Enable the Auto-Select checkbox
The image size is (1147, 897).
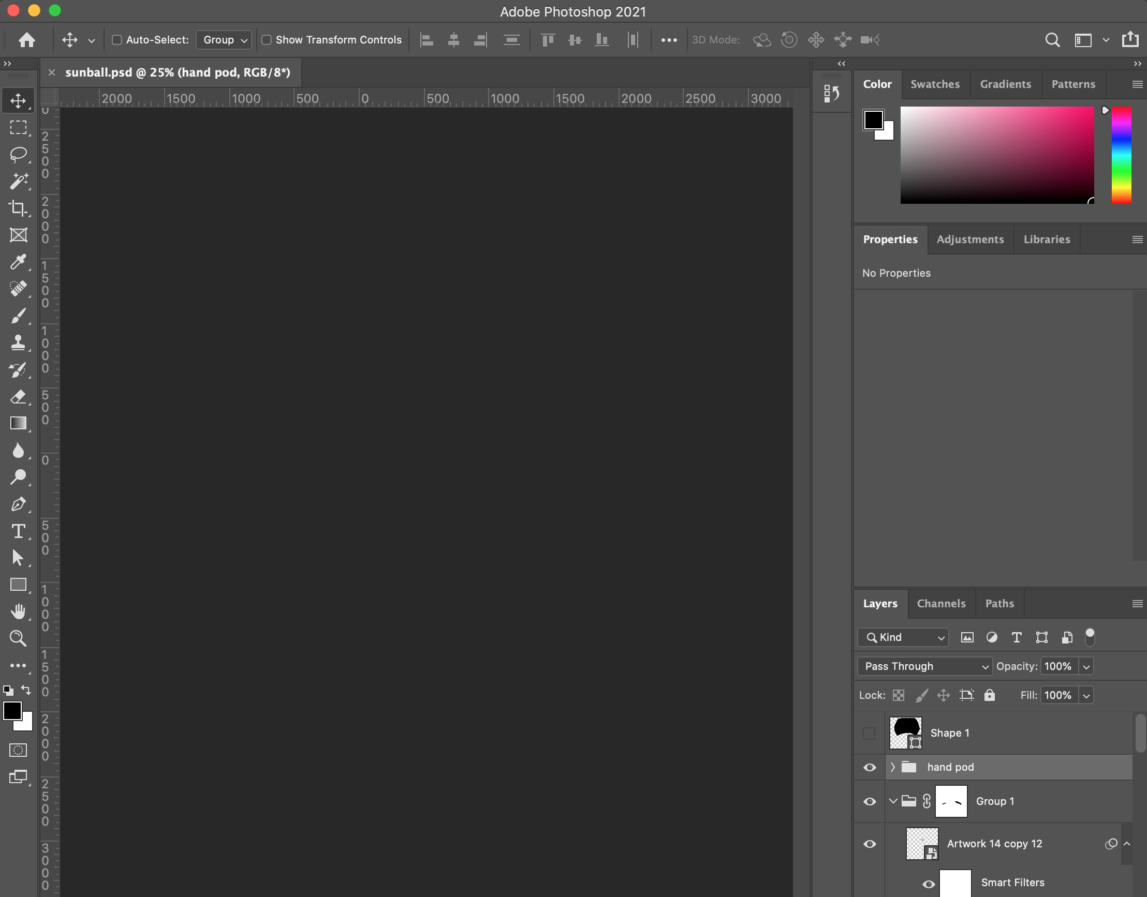point(116,39)
